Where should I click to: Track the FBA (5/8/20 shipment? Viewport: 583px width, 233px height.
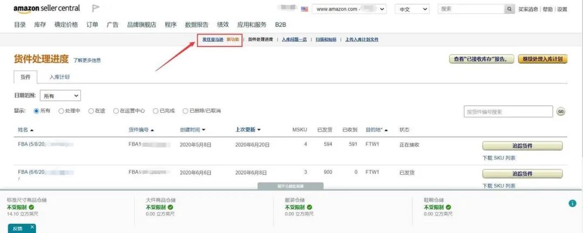523,146
